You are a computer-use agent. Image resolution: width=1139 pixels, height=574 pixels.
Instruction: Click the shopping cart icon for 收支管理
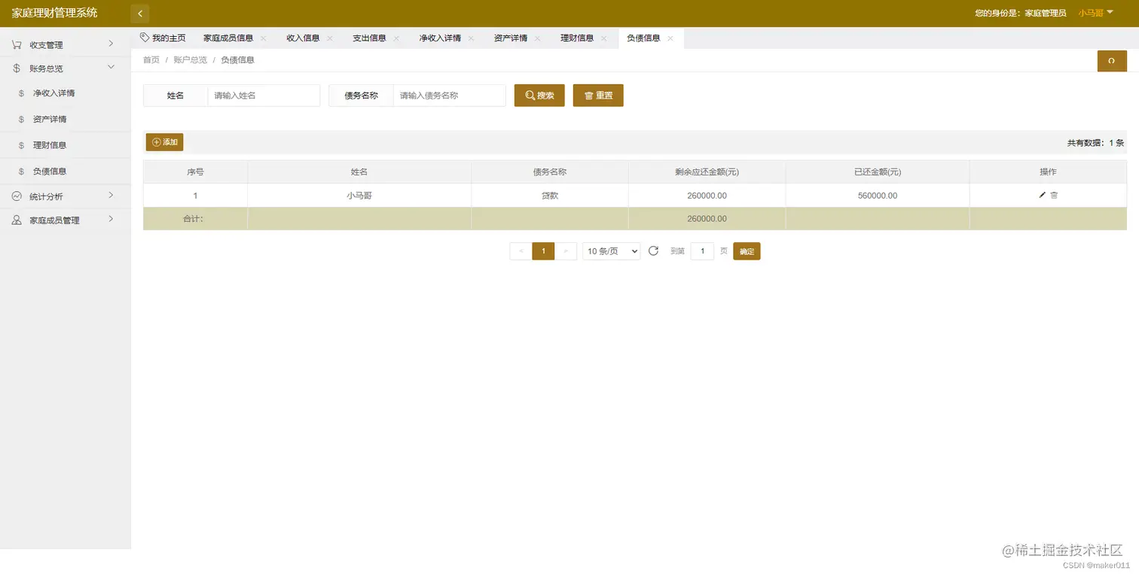17,45
